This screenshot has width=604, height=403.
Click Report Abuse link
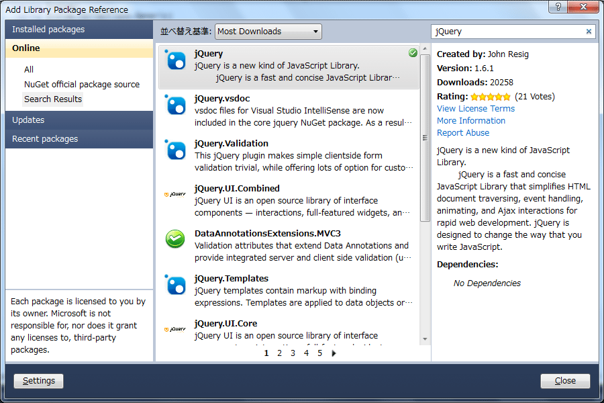[x=463, y=133]
